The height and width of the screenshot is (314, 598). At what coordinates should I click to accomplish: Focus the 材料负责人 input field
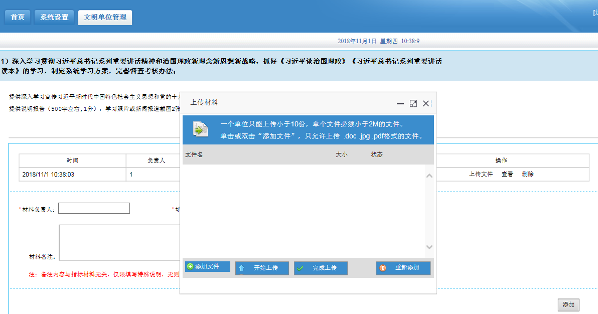coord(94,208)
